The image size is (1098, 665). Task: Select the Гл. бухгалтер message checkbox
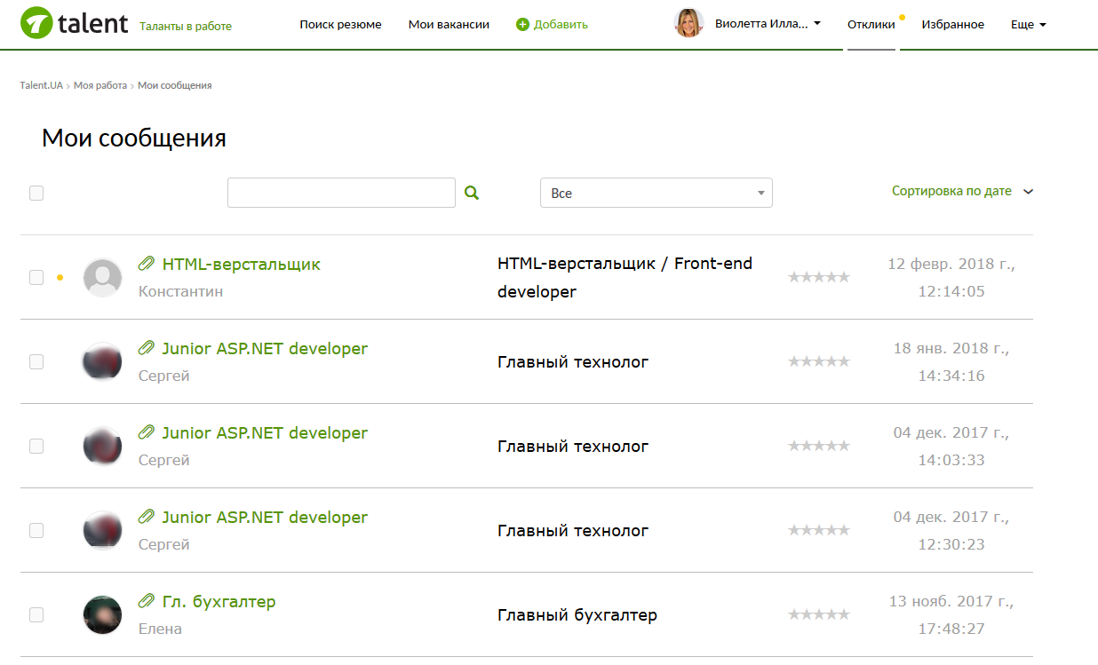point(36,614)
